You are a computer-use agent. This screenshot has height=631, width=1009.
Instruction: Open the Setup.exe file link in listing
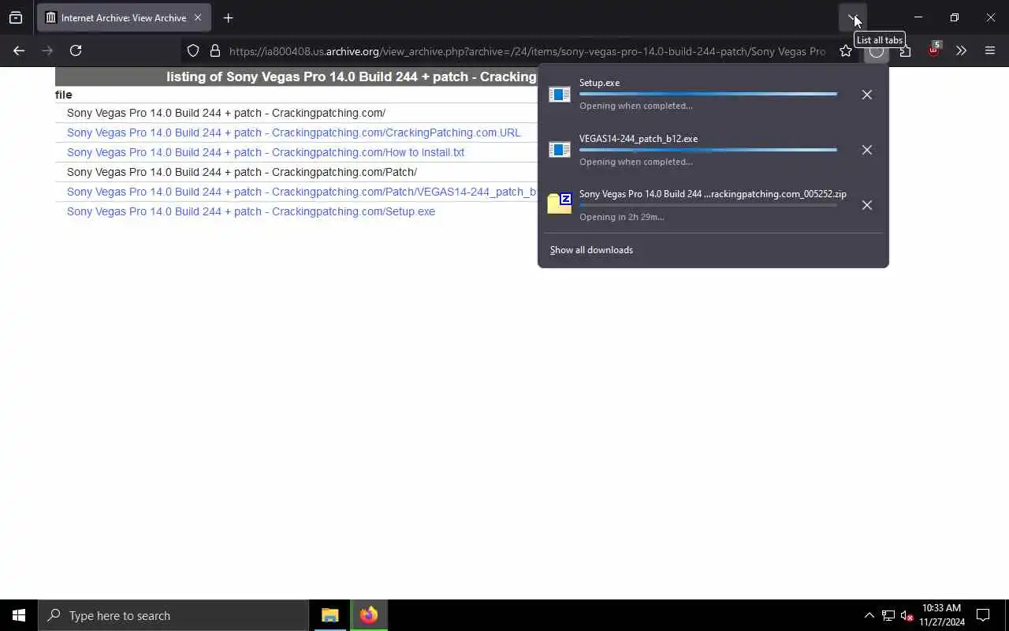point(251,211)
